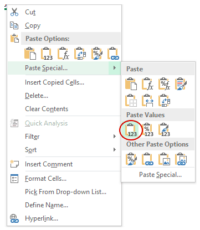Image resolution: width=200 pixels, height=230 pixels.
Task: Click Values (123) icon in Paste Options row
Action: [47, 54]
